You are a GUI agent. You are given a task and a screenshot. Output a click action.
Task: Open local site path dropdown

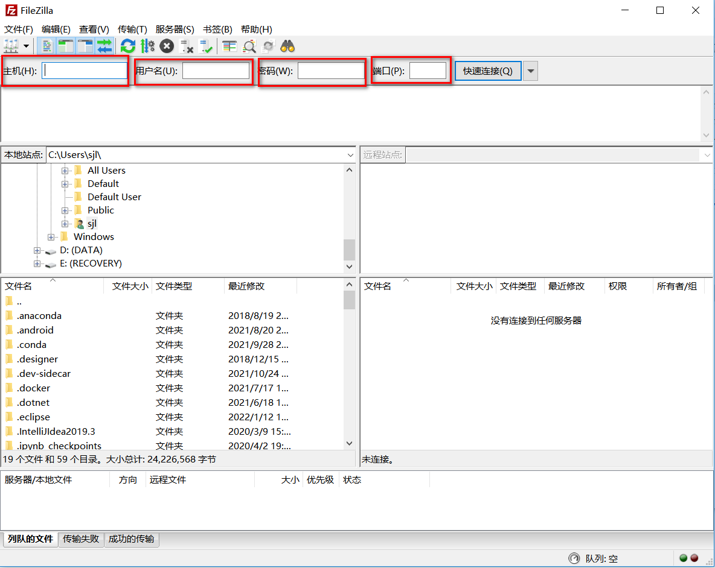350,155
